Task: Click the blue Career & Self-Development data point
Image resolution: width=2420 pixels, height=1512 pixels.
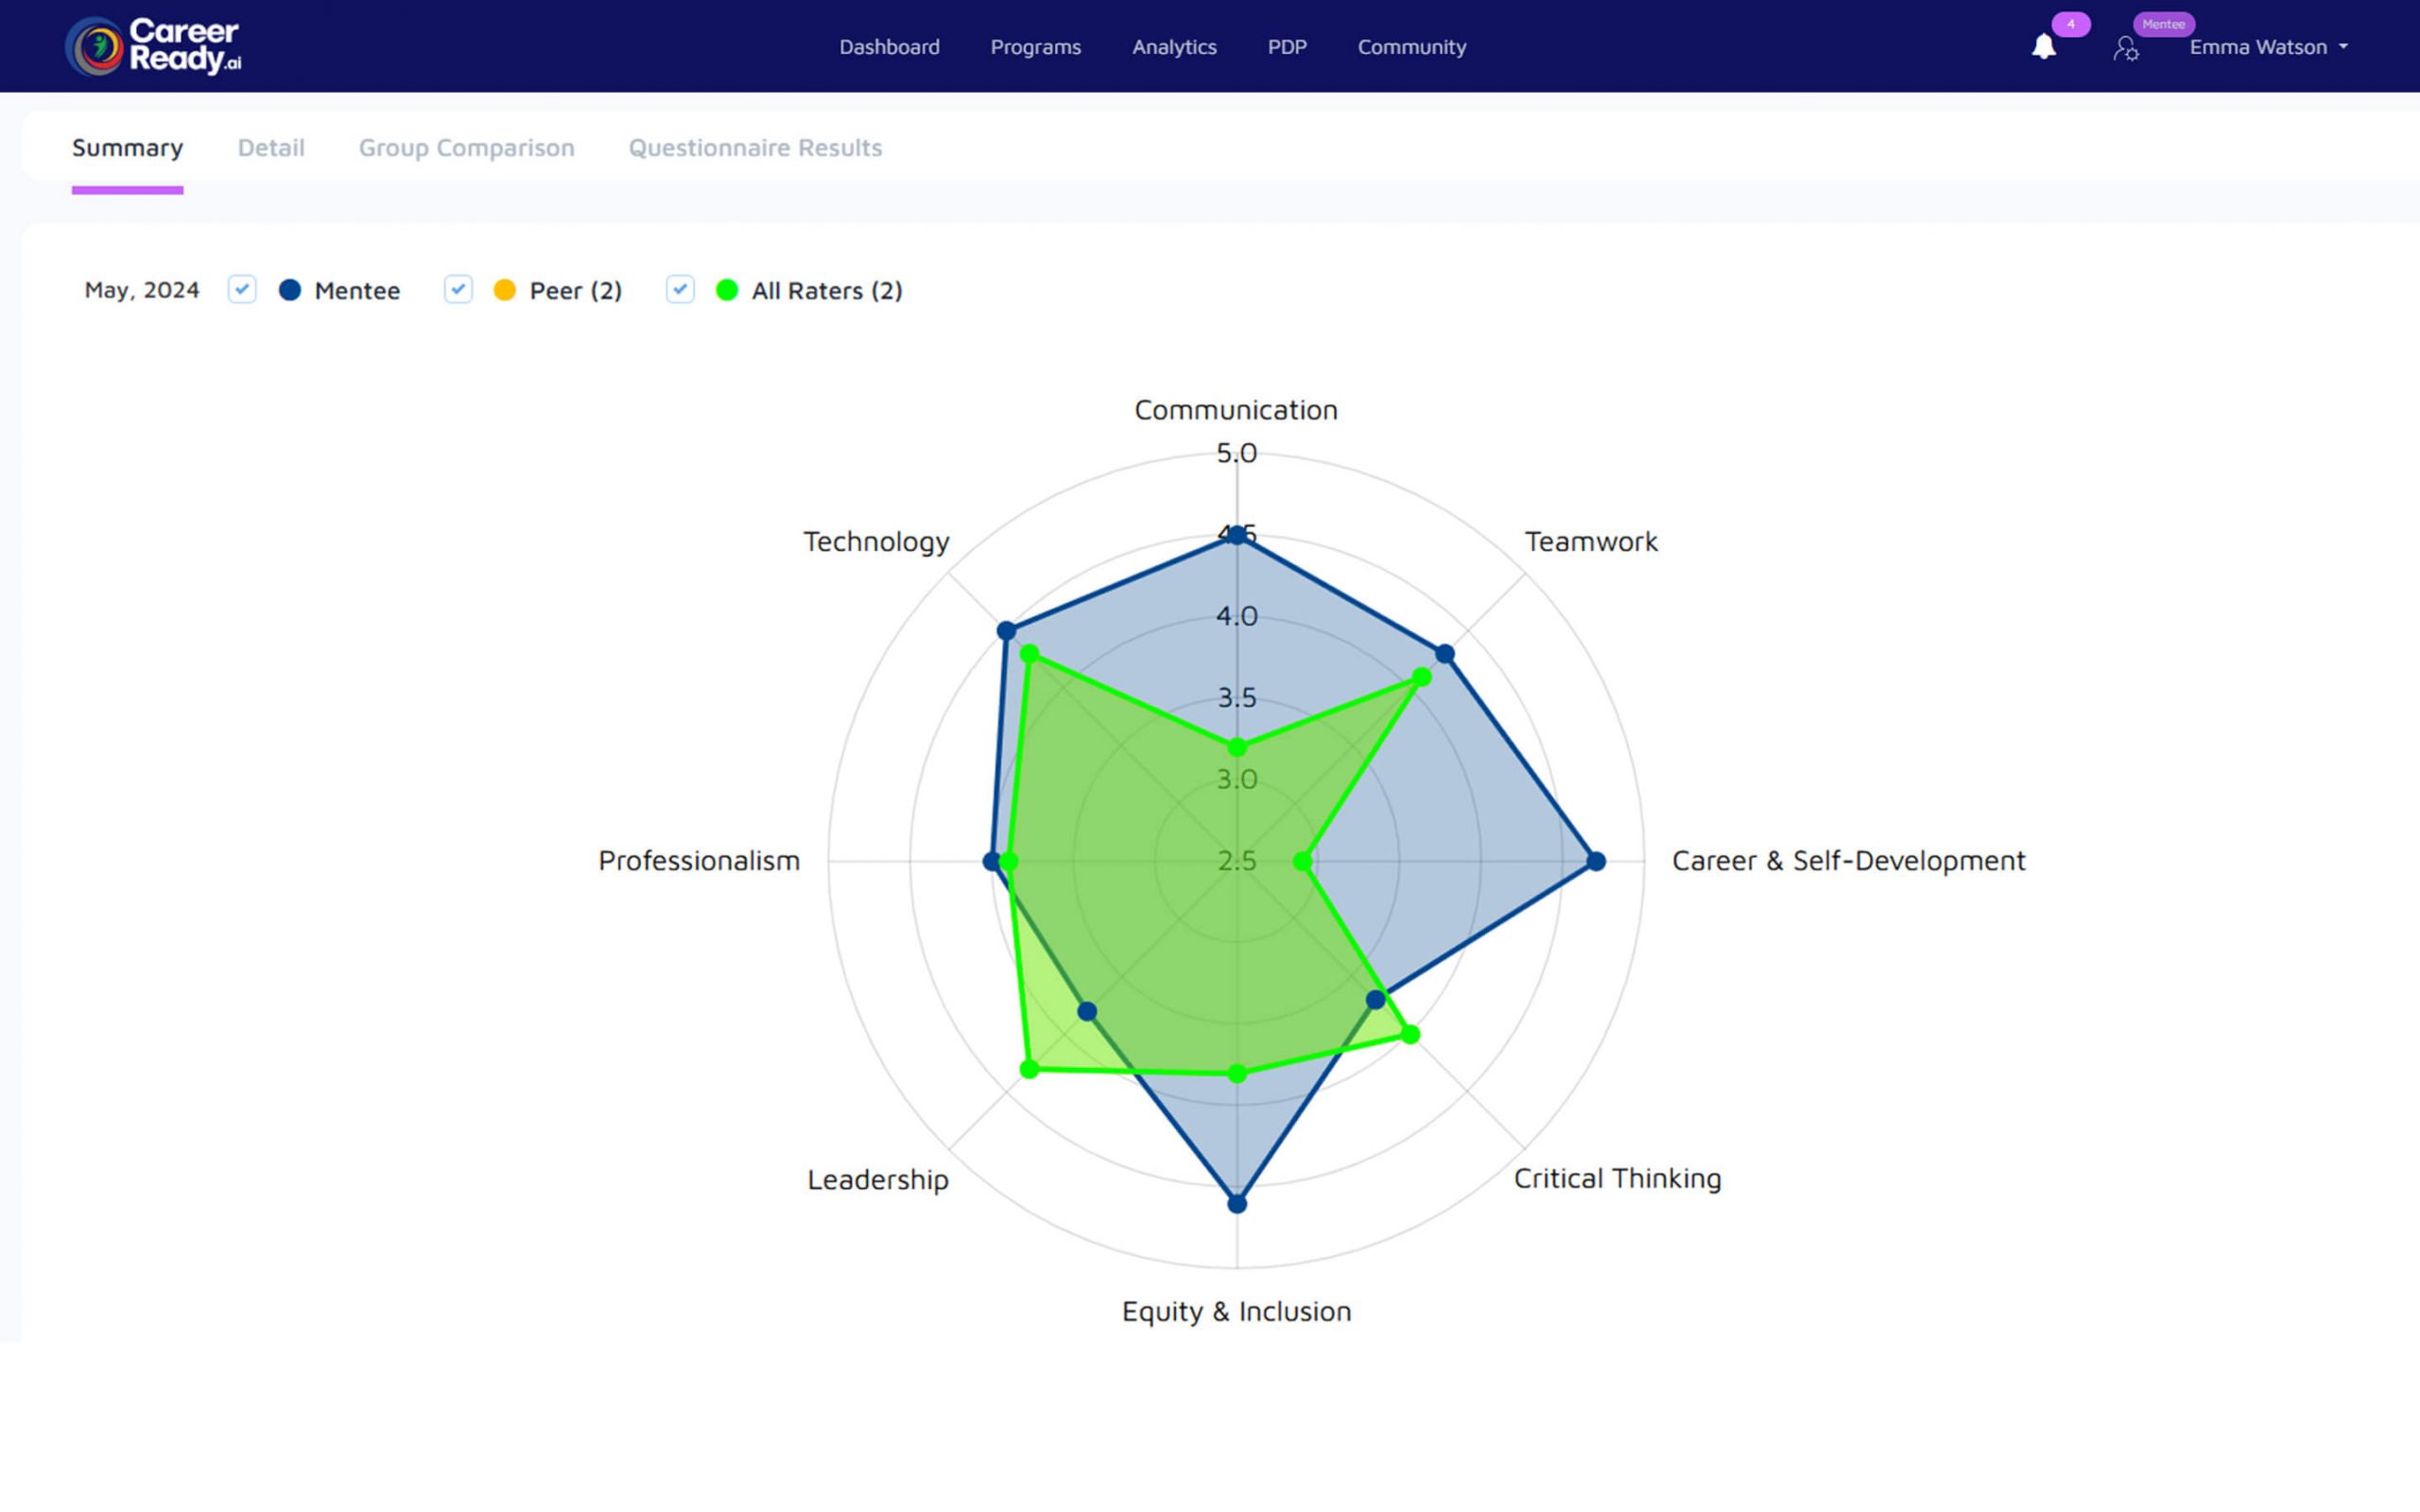Action: [x=1597, y=860]
